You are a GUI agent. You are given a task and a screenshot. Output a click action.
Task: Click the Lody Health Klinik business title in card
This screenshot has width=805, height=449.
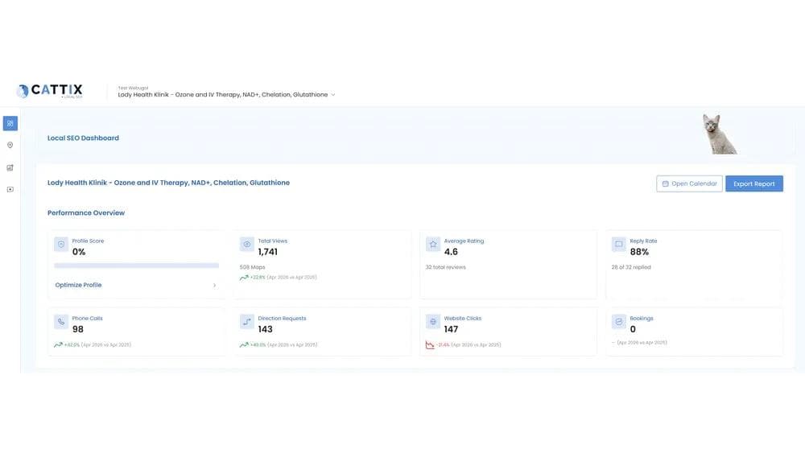pos(168,183)
